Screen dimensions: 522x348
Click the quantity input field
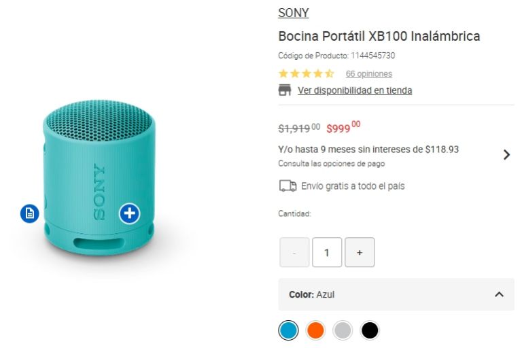click(x=327, y=252)
